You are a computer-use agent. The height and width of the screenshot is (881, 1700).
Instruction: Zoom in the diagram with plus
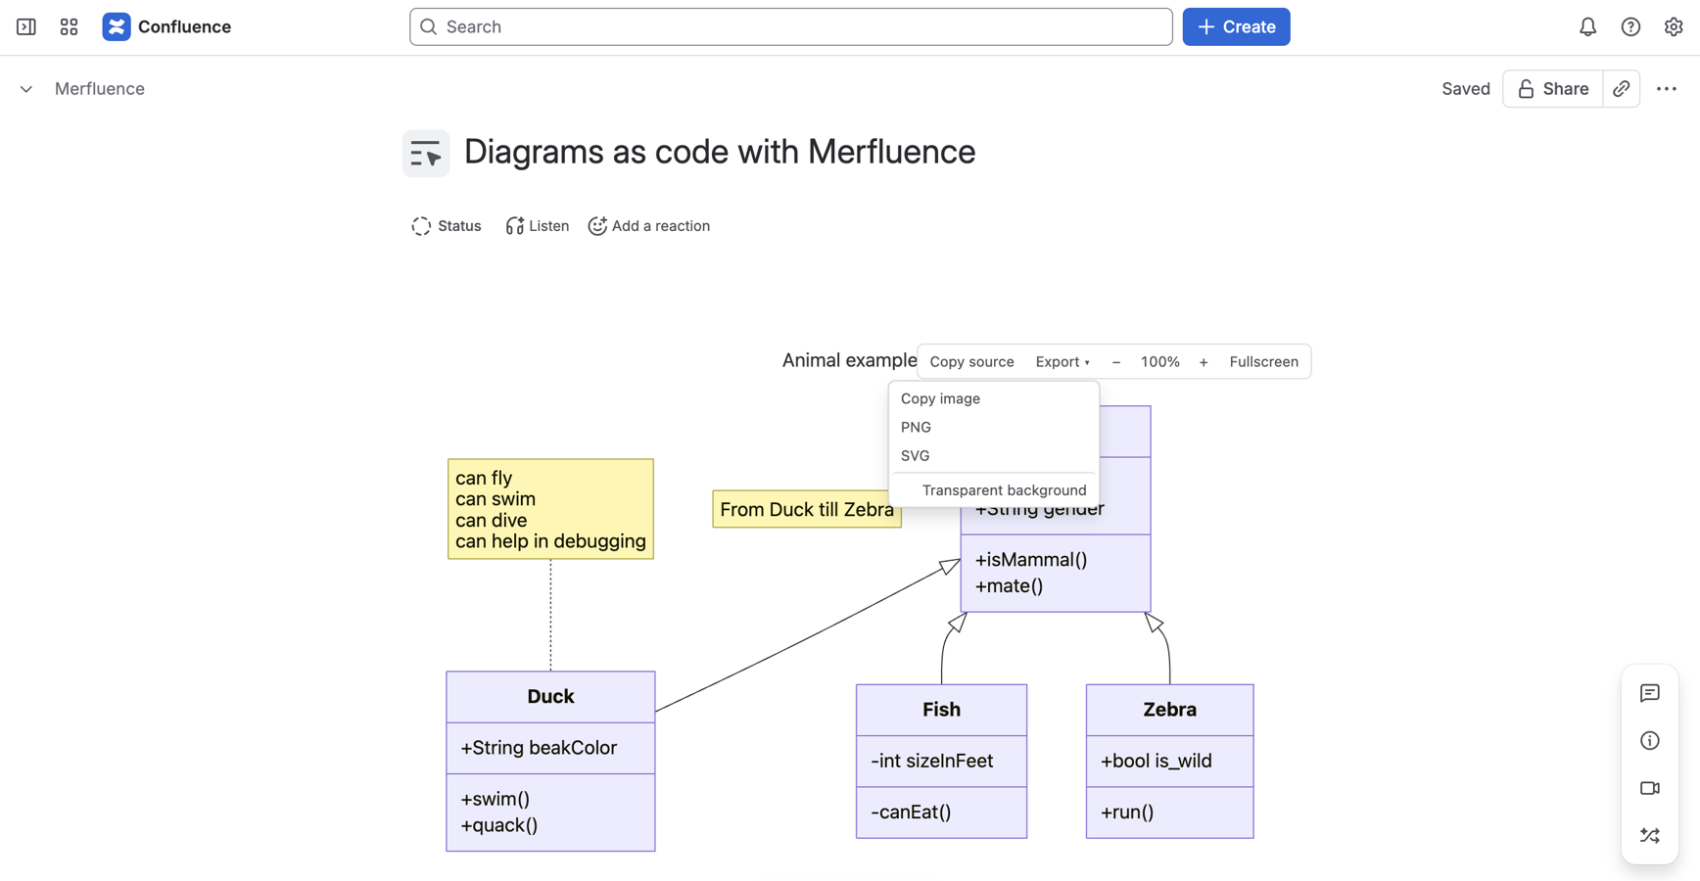pos(1204,361)
